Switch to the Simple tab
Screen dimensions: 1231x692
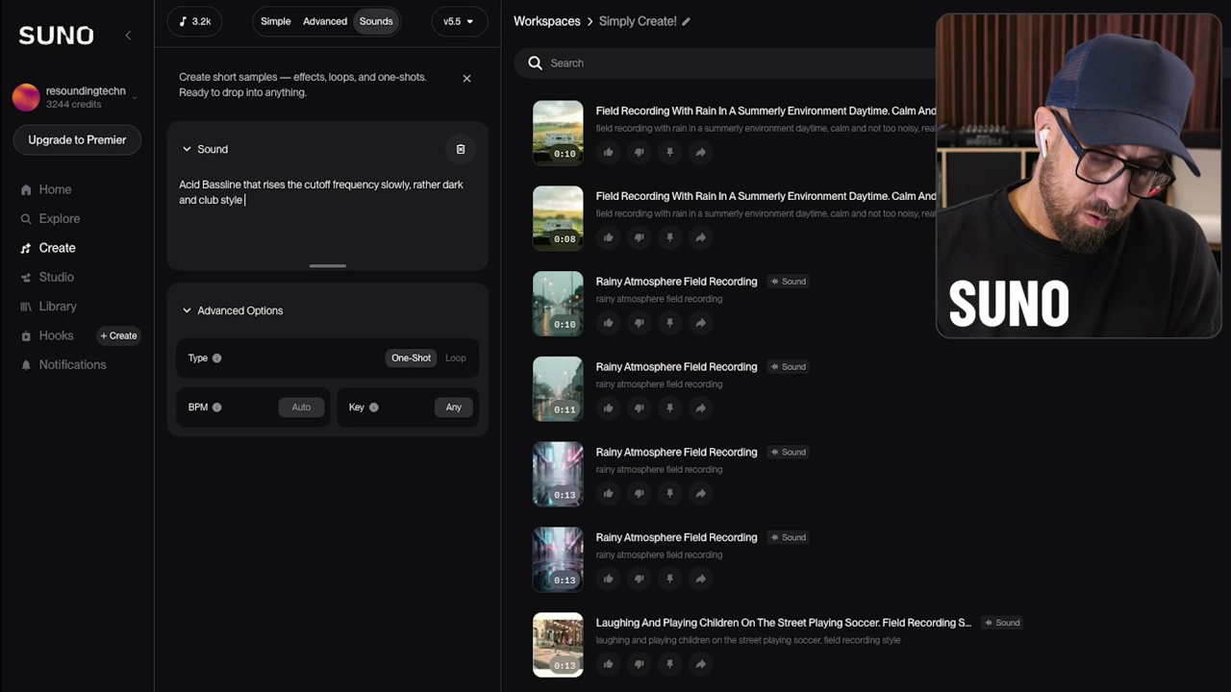[275, 21]
